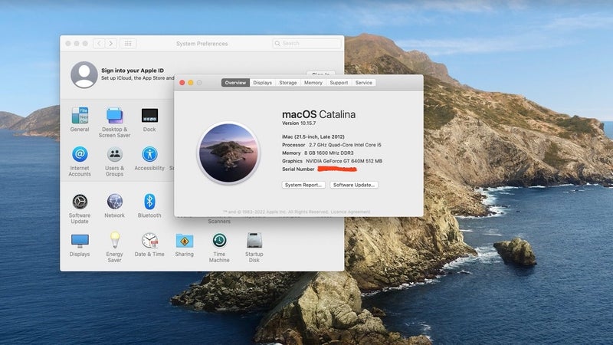This screenshot has width=613, height=345.
Task: Click 'NVIDIA GeForce GT 640M 512 MB' text
Action: [x=344, y=161]
